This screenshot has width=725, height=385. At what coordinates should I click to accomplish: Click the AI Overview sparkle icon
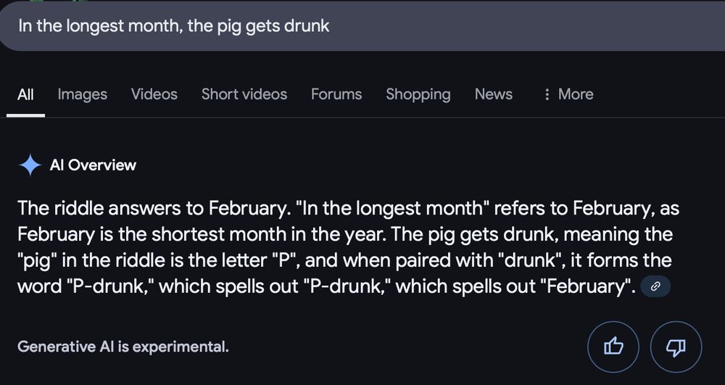pyautogui.click(x=30, y=165)
